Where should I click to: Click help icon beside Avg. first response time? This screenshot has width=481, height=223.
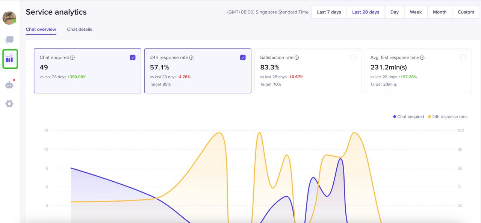422,58
